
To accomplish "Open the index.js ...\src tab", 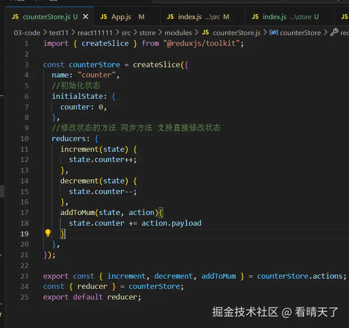I will (x=202, y=17).
